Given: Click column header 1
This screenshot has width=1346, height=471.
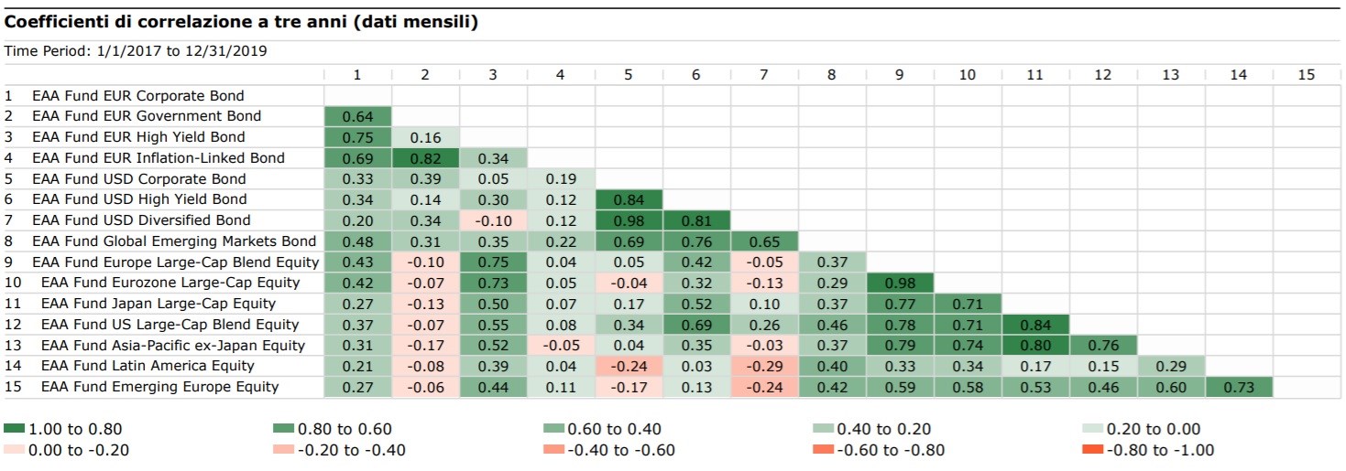Looking at the screenshot, I should (357, 75).
